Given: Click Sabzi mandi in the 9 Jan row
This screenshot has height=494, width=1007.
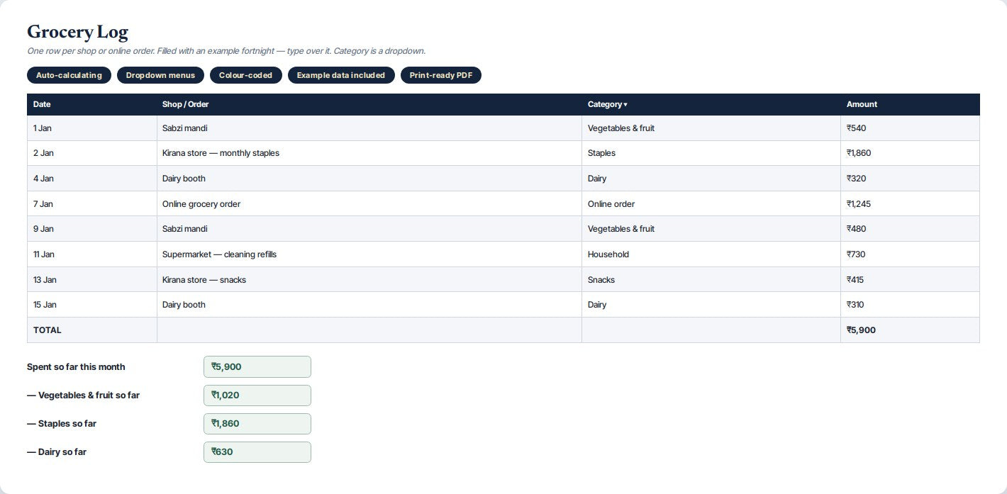Looking at the screenshot, I should click(369, 229).
